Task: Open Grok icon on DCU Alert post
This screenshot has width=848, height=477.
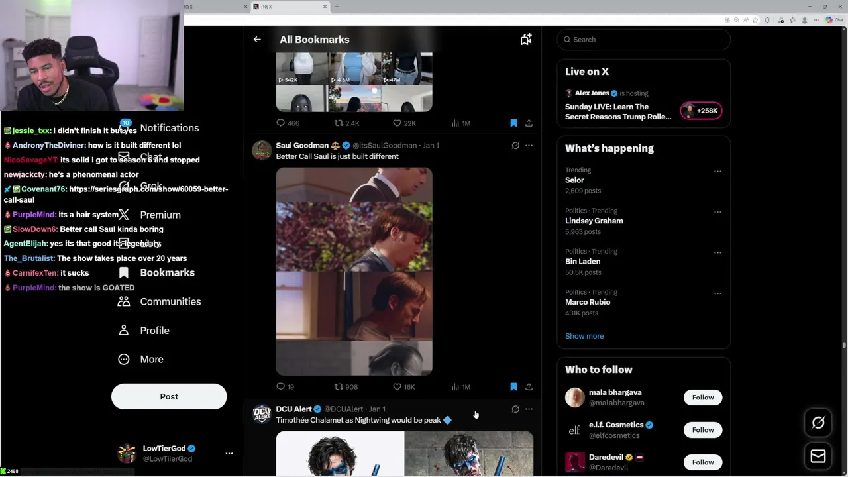Action: click(x=515, y=409)
